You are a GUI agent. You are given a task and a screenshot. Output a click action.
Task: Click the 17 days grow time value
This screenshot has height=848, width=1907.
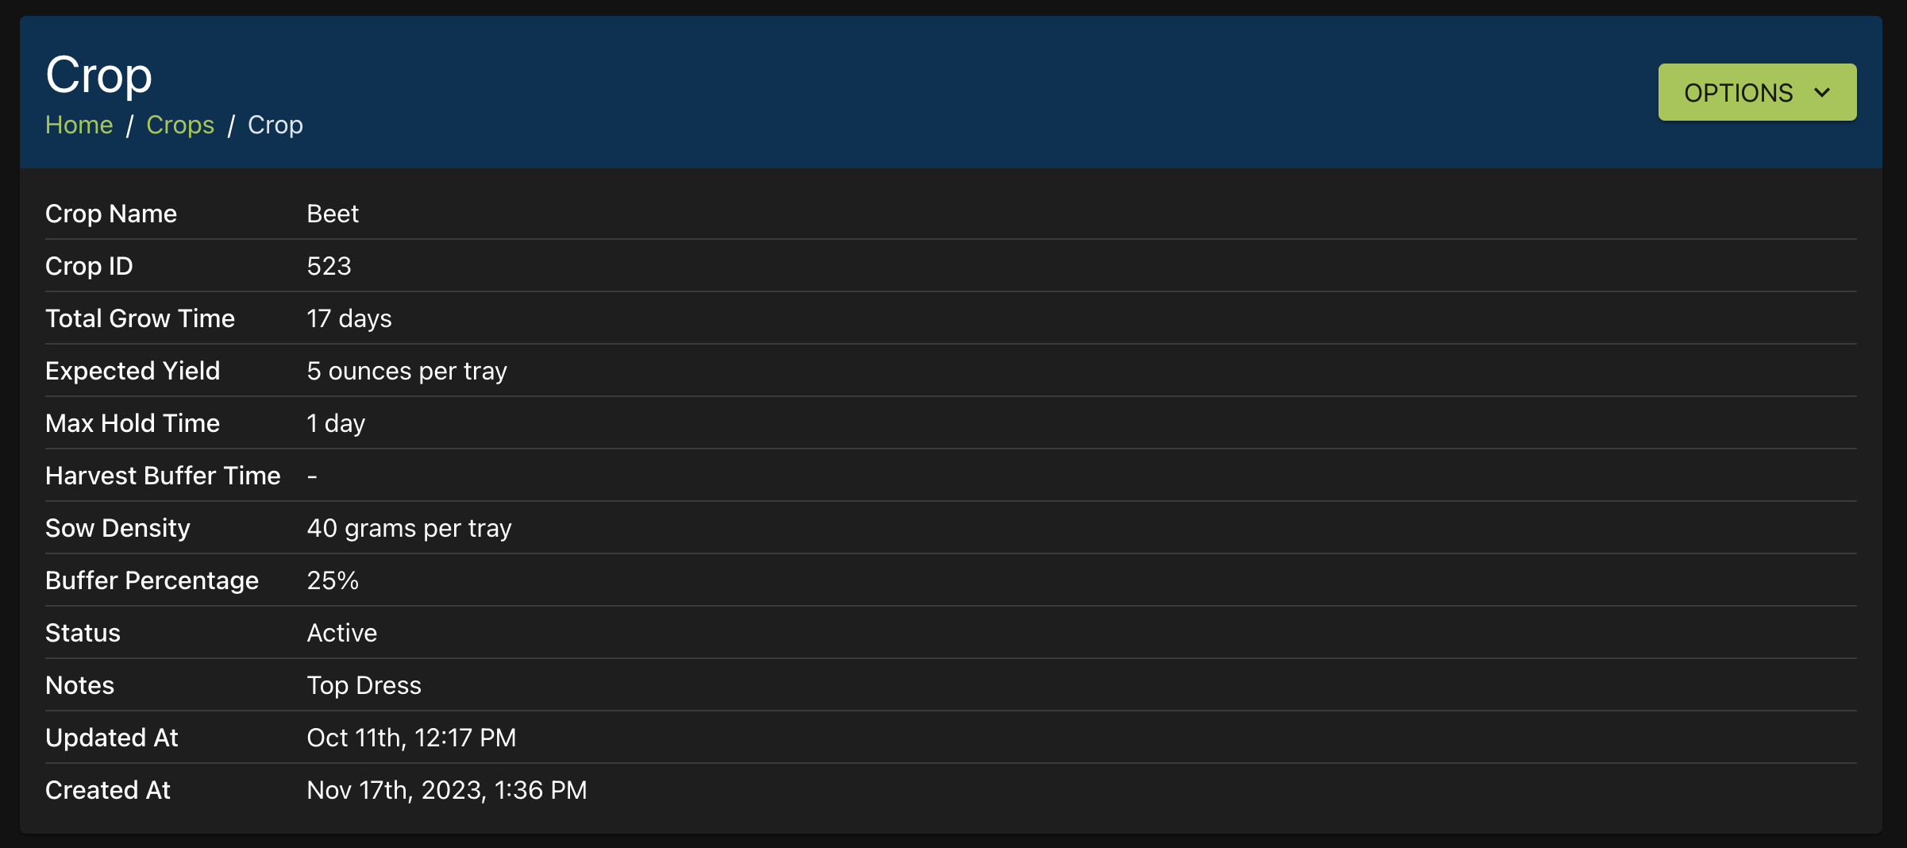(349, 318)
